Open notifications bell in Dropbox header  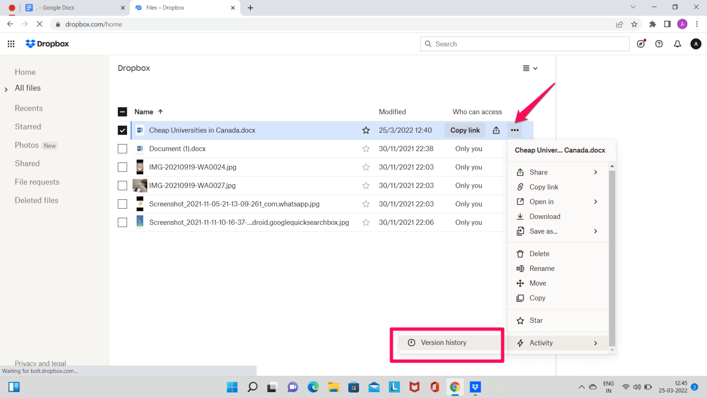(x=678, y=44)
